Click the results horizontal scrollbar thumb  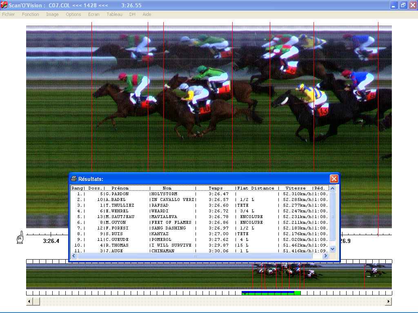pyautogui.click(x=195, y=256)
